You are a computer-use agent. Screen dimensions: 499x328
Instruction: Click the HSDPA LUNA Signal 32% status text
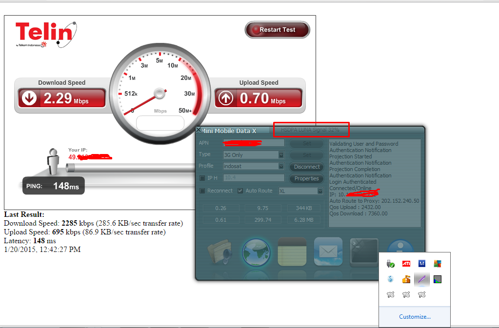pyautogui.click(x=310, y=130)
